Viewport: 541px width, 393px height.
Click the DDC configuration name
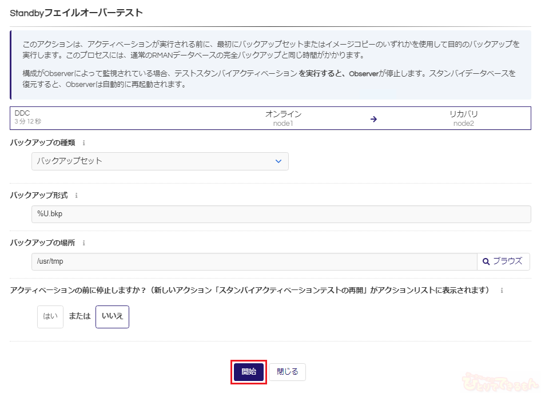tap(22, 113)
